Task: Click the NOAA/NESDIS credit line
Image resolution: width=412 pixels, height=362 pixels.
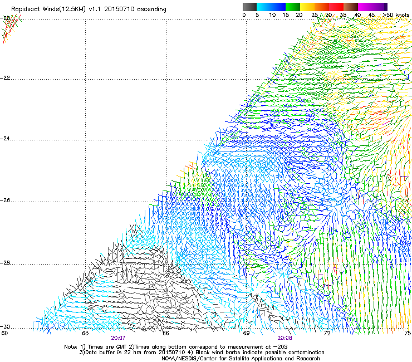Action: (x=241, y=359)
